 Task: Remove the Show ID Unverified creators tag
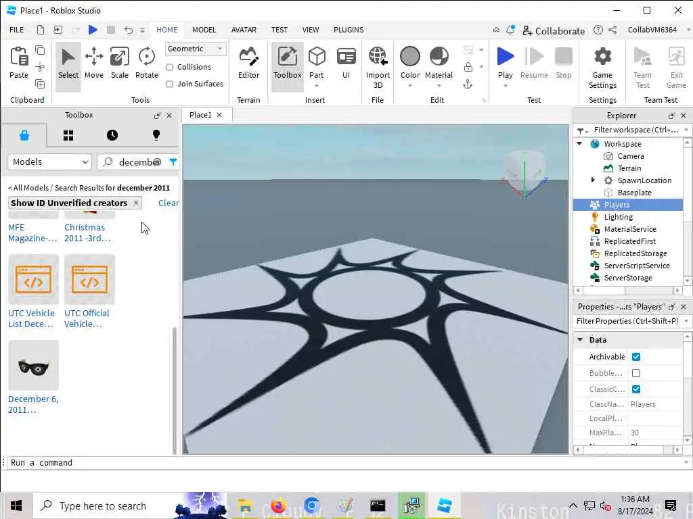point(136,203)
